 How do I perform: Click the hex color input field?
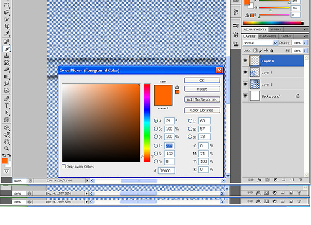(x=166, y=170)
